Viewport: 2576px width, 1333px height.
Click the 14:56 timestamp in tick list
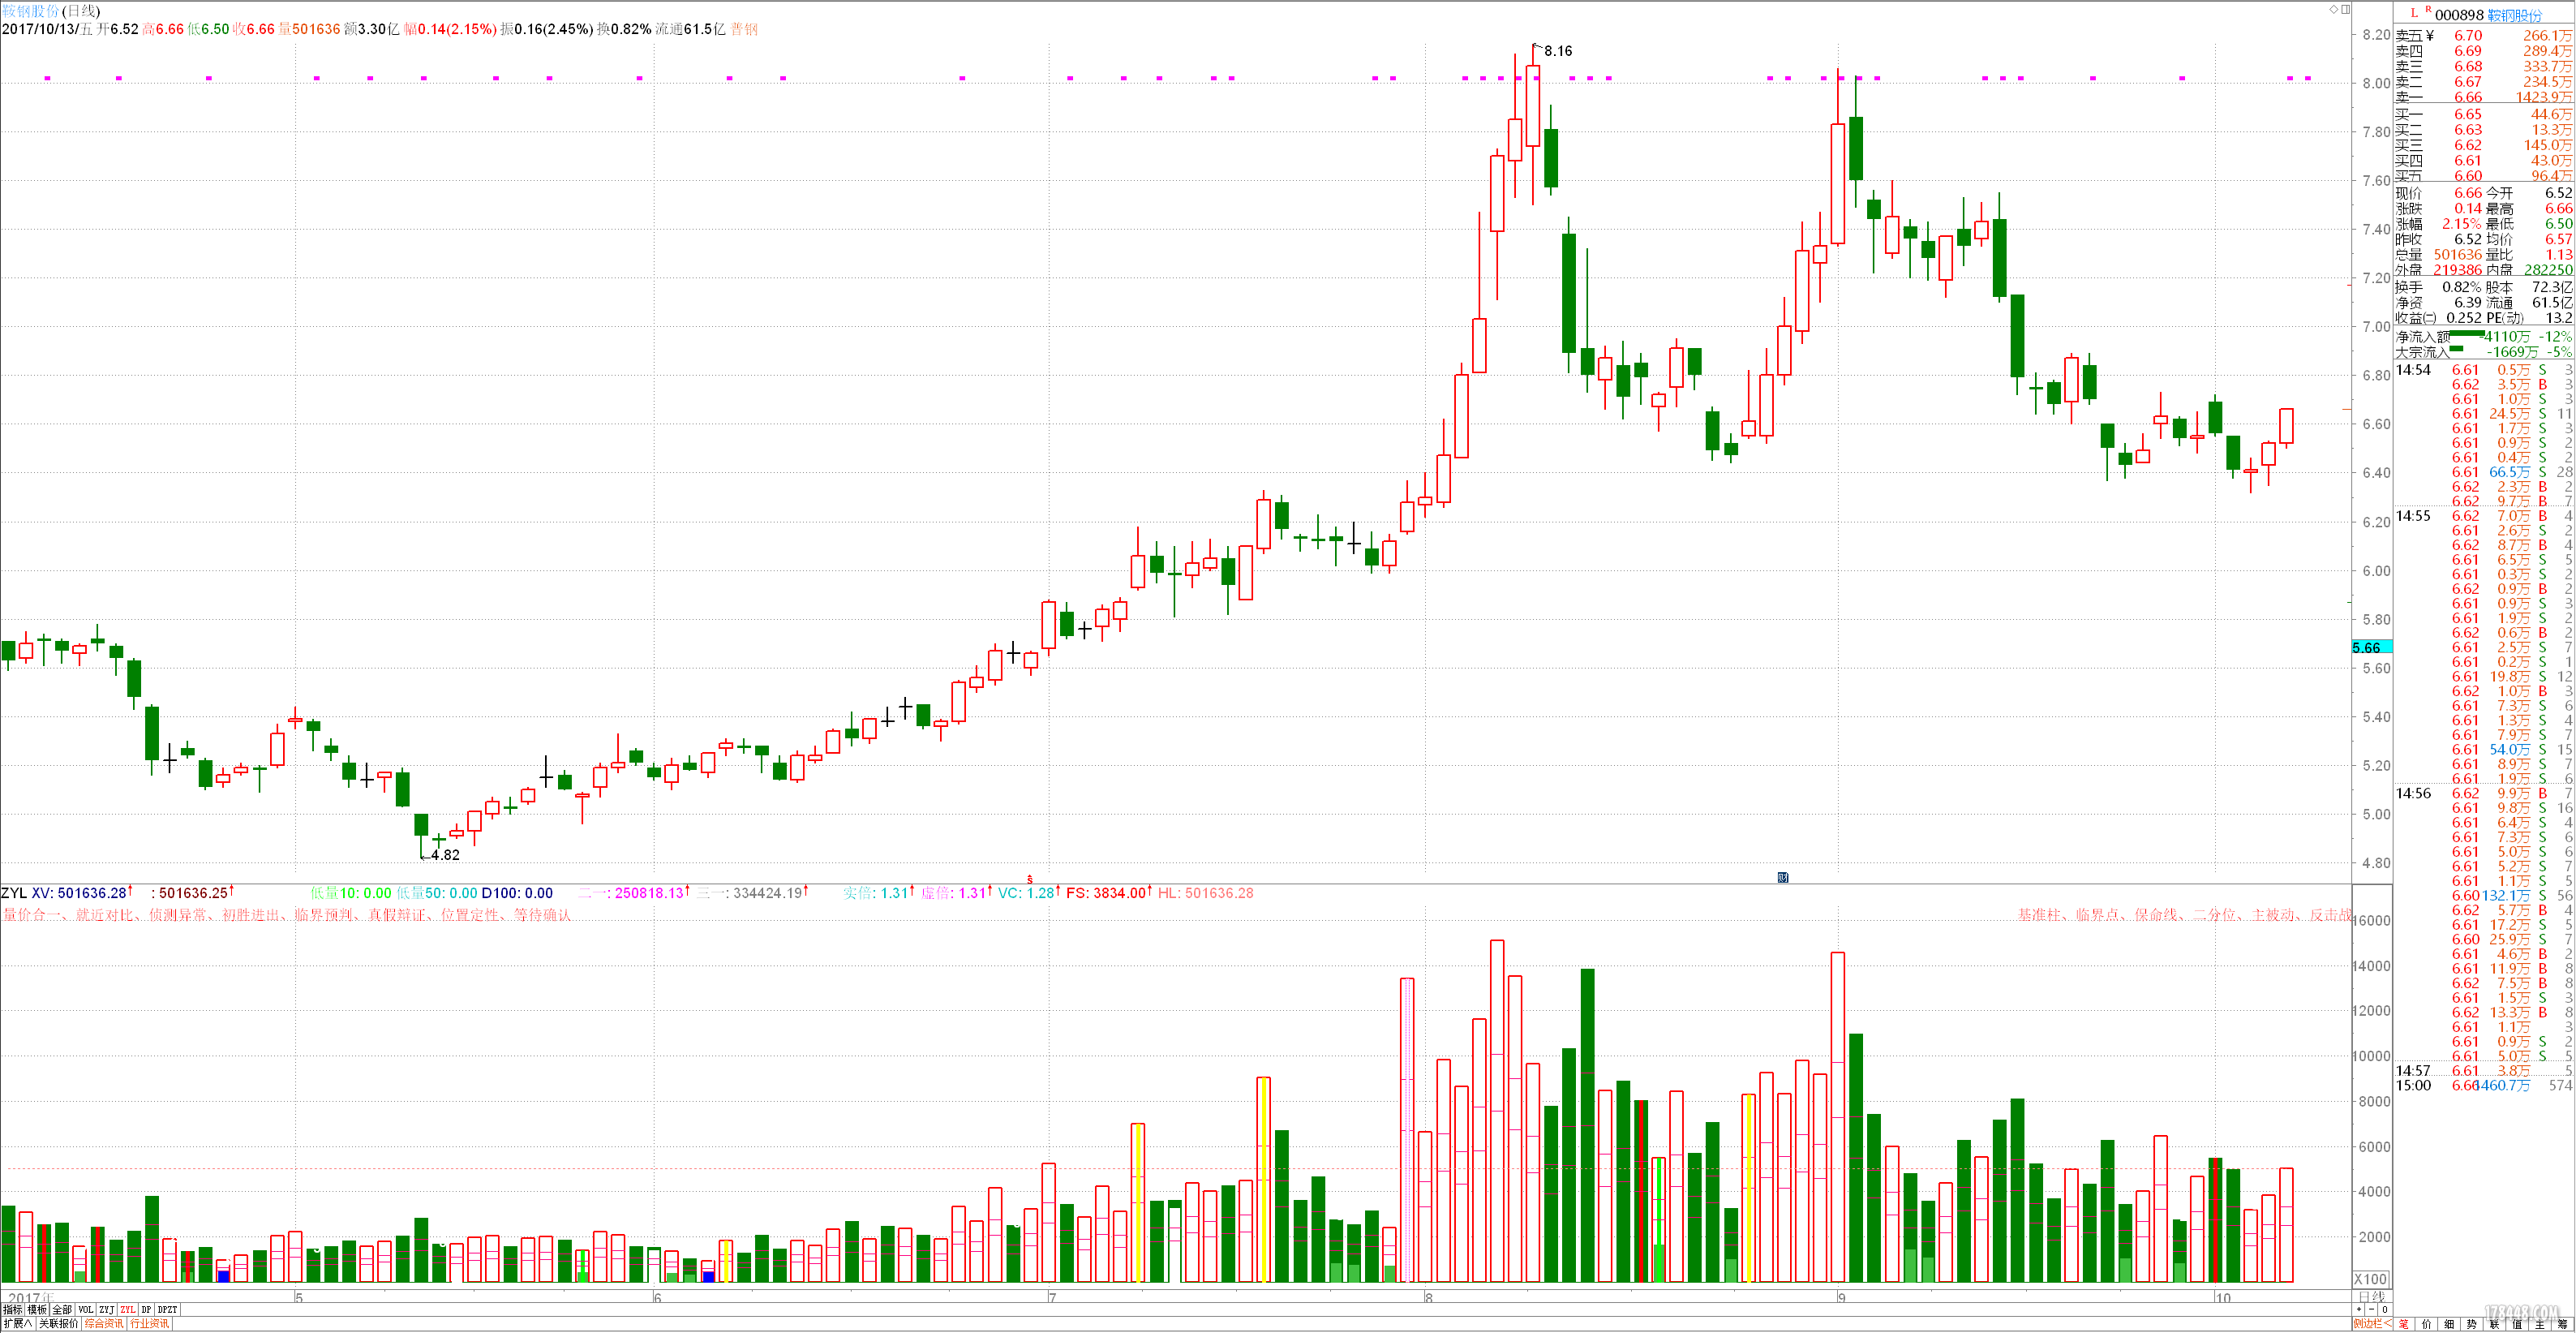pyautogui.click(x=2413, y=793)
